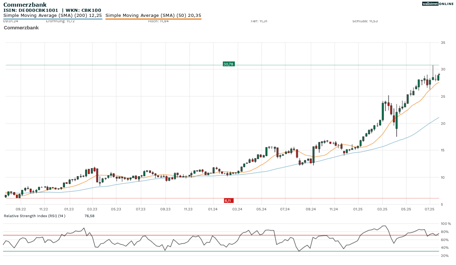Click the Commerzbank main title
The image size is (456, 265).
point(25,5)
